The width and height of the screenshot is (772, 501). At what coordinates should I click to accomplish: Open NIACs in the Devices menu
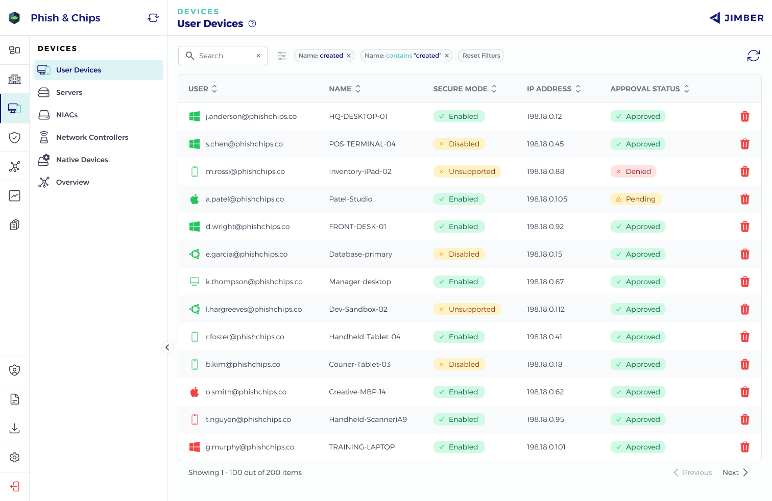[x=99, y=115]
